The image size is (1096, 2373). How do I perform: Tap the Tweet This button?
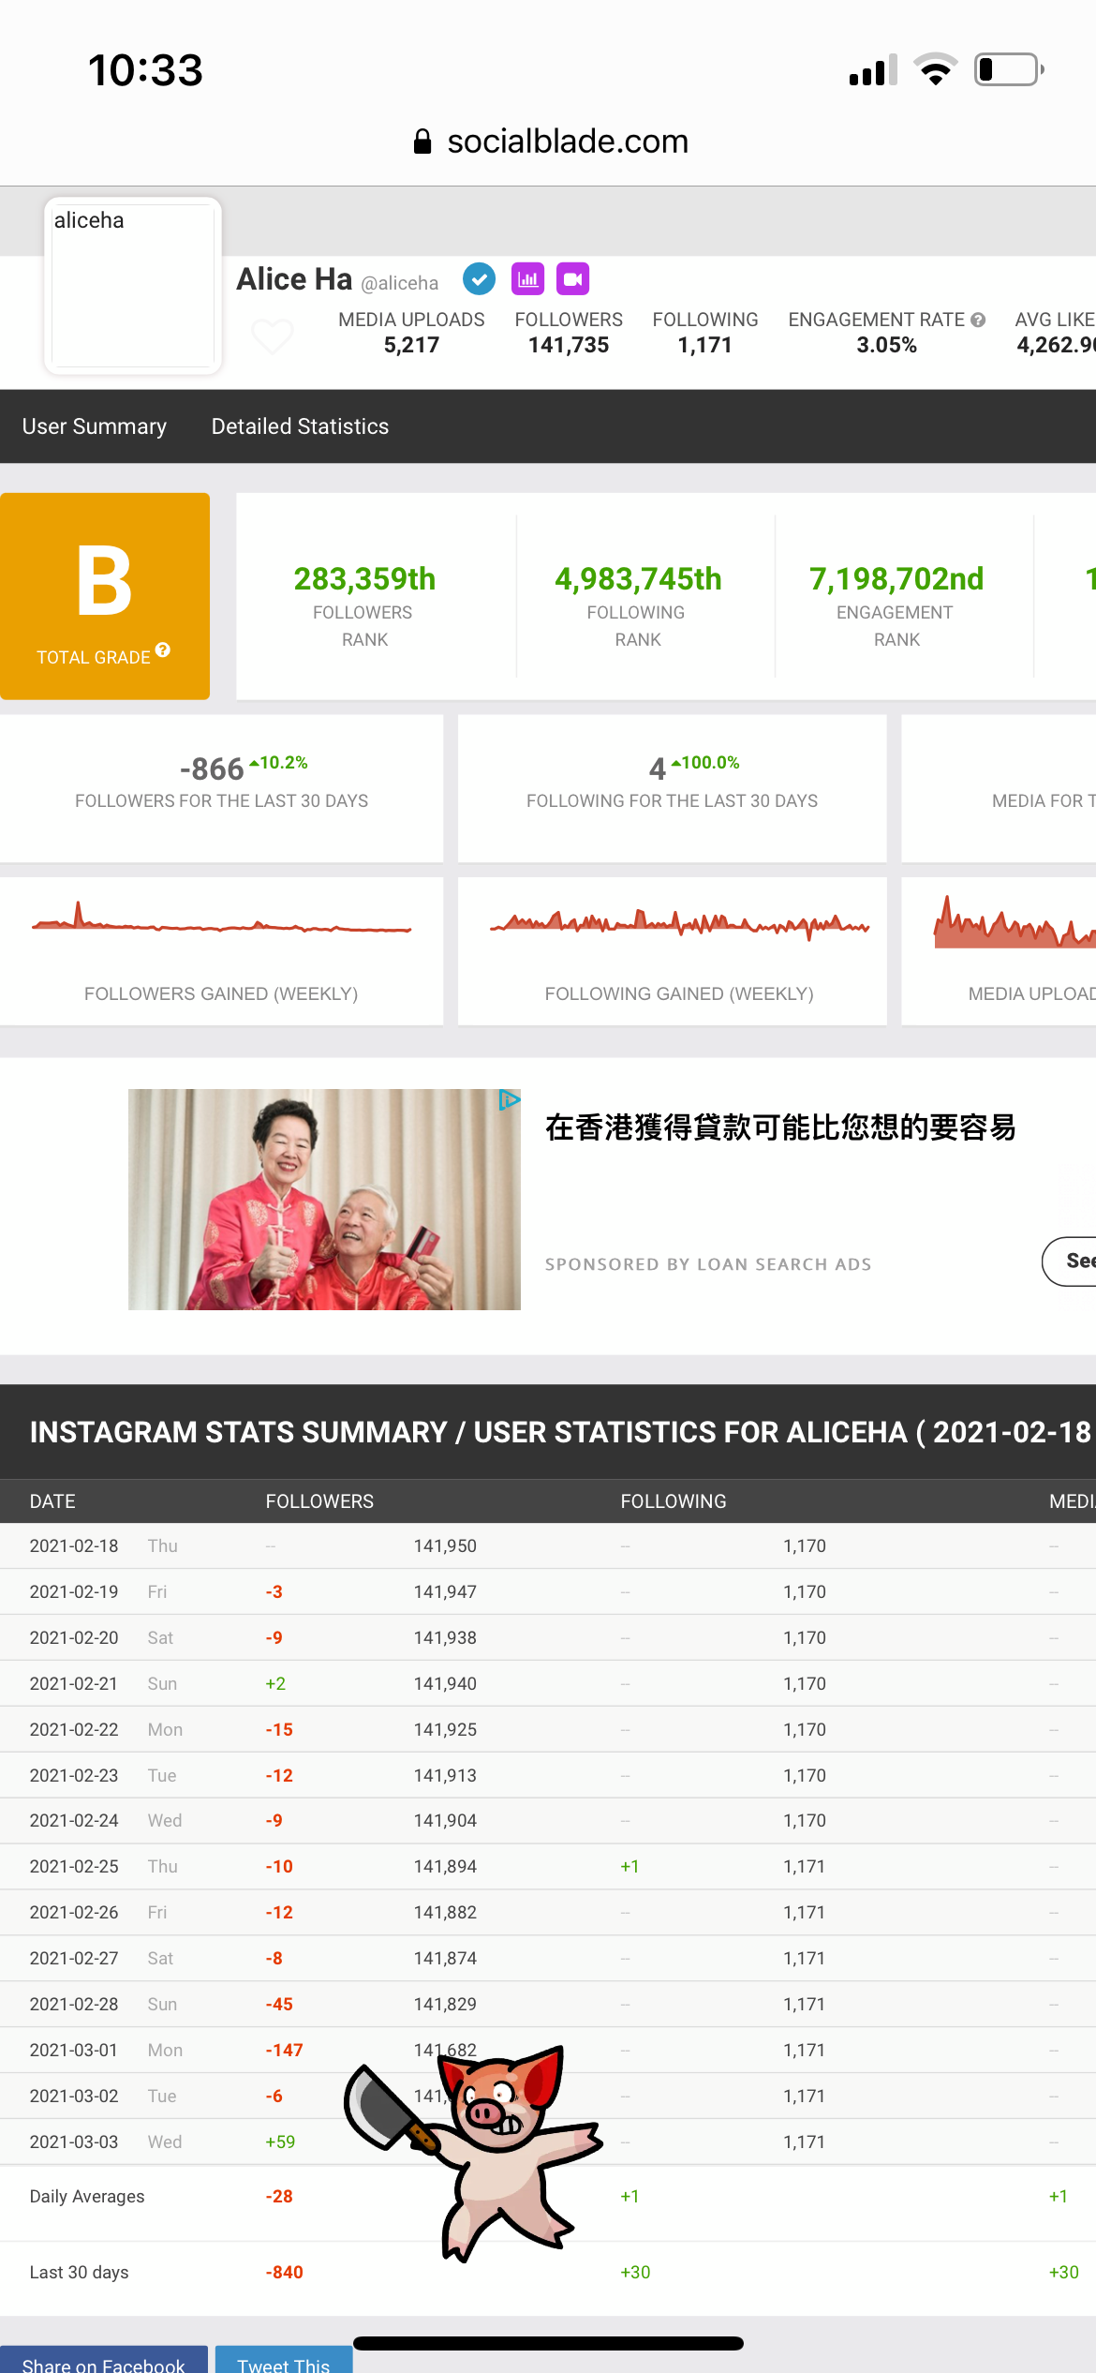coord(284,2359)
